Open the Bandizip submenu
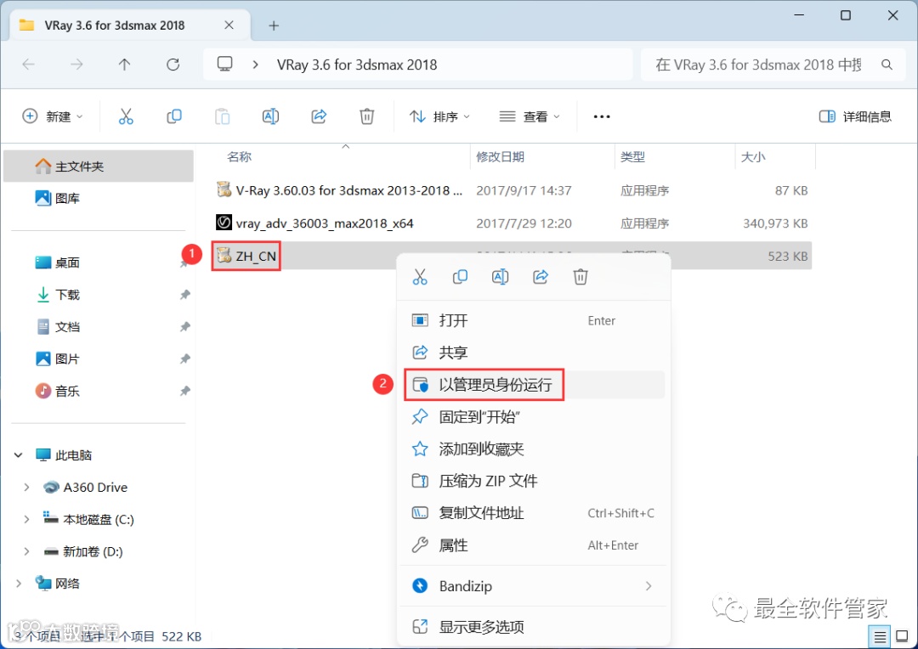Screen dimensions: 918x649 coord(533,586)
